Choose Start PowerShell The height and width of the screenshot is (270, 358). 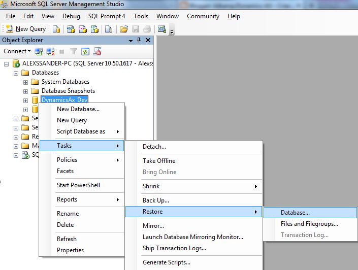(x=82, y=185)
